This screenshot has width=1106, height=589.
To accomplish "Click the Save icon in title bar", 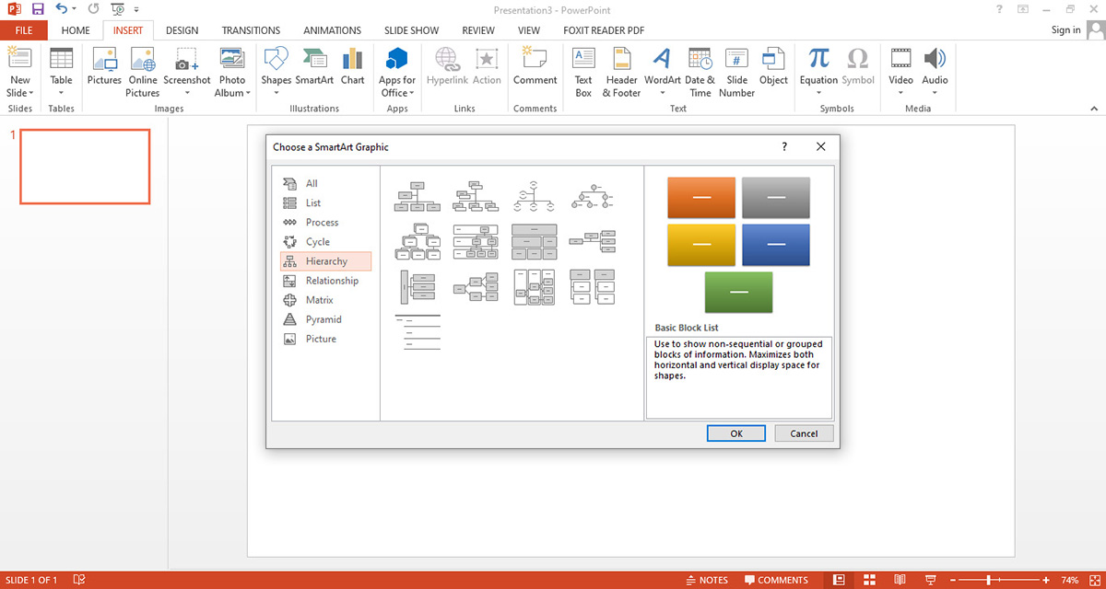I will [38, 9].
